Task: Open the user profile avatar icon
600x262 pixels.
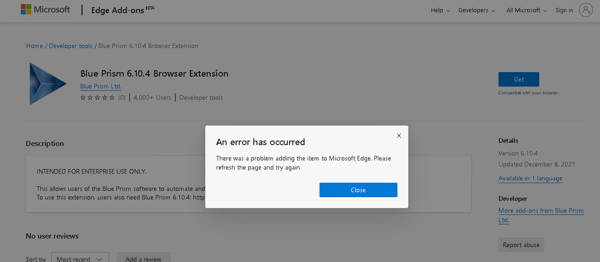Action: click(x=586, y=10)
